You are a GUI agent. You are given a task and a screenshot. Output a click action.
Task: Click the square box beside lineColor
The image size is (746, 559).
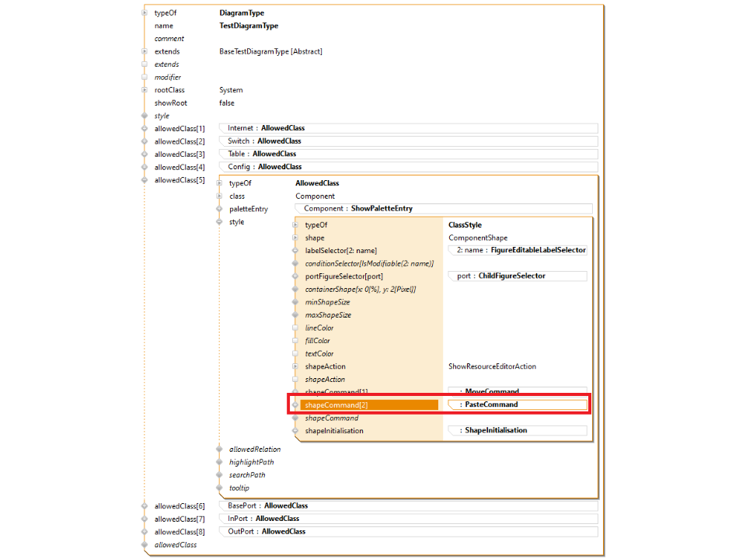pyautogui.click(x=295, y=328)
